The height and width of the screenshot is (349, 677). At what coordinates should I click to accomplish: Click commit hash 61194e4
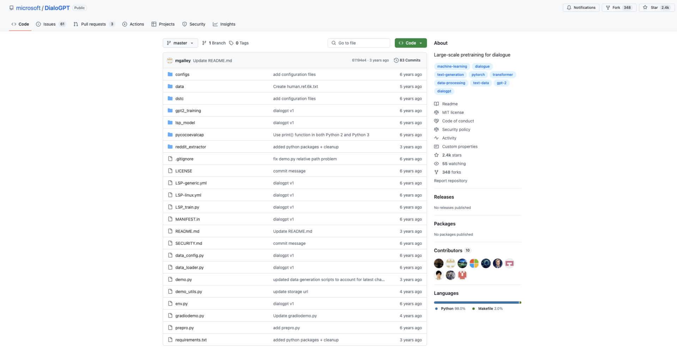(x=359, y=61)
